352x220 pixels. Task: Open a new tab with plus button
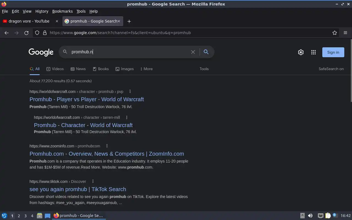tap(129, 21)
